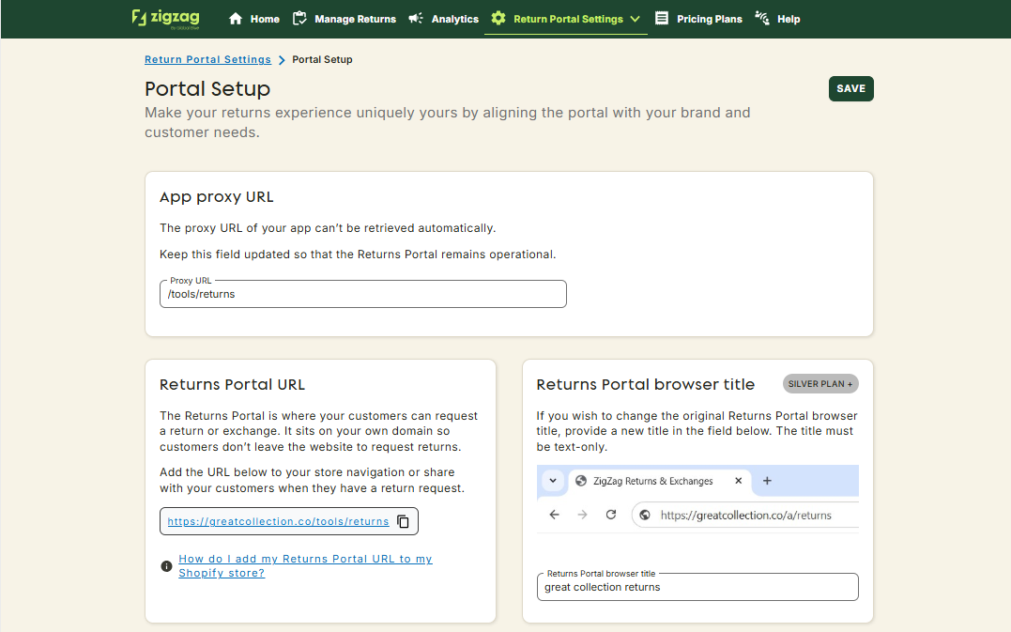Click the Pricing Plans list icon
Image resolution: width=1011 pixels, height=632 pixels.
[x=662, y=19]
